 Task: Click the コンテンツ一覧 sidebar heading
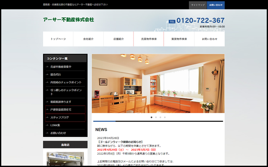click(65, 59)
